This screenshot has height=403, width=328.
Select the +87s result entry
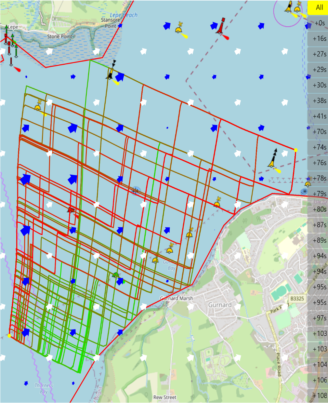coord(318,225)
